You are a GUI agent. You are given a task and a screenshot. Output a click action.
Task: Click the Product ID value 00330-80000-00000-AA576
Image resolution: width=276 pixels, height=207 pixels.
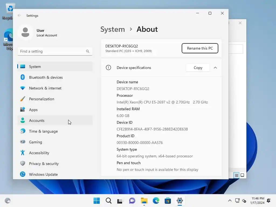point(140,143)
